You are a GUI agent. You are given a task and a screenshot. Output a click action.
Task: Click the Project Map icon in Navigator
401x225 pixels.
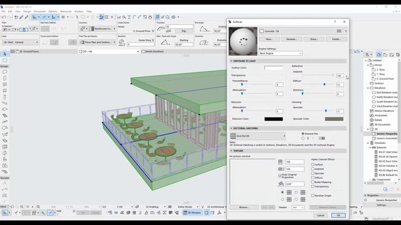(x=379, y=54)
